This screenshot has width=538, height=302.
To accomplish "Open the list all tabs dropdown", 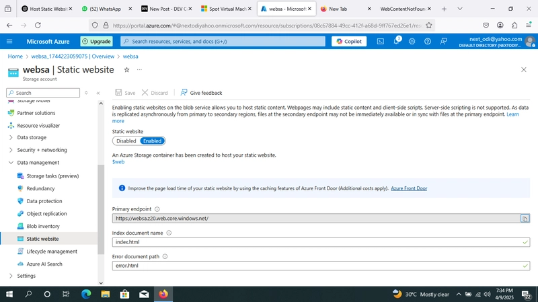I will coord(460,9).
